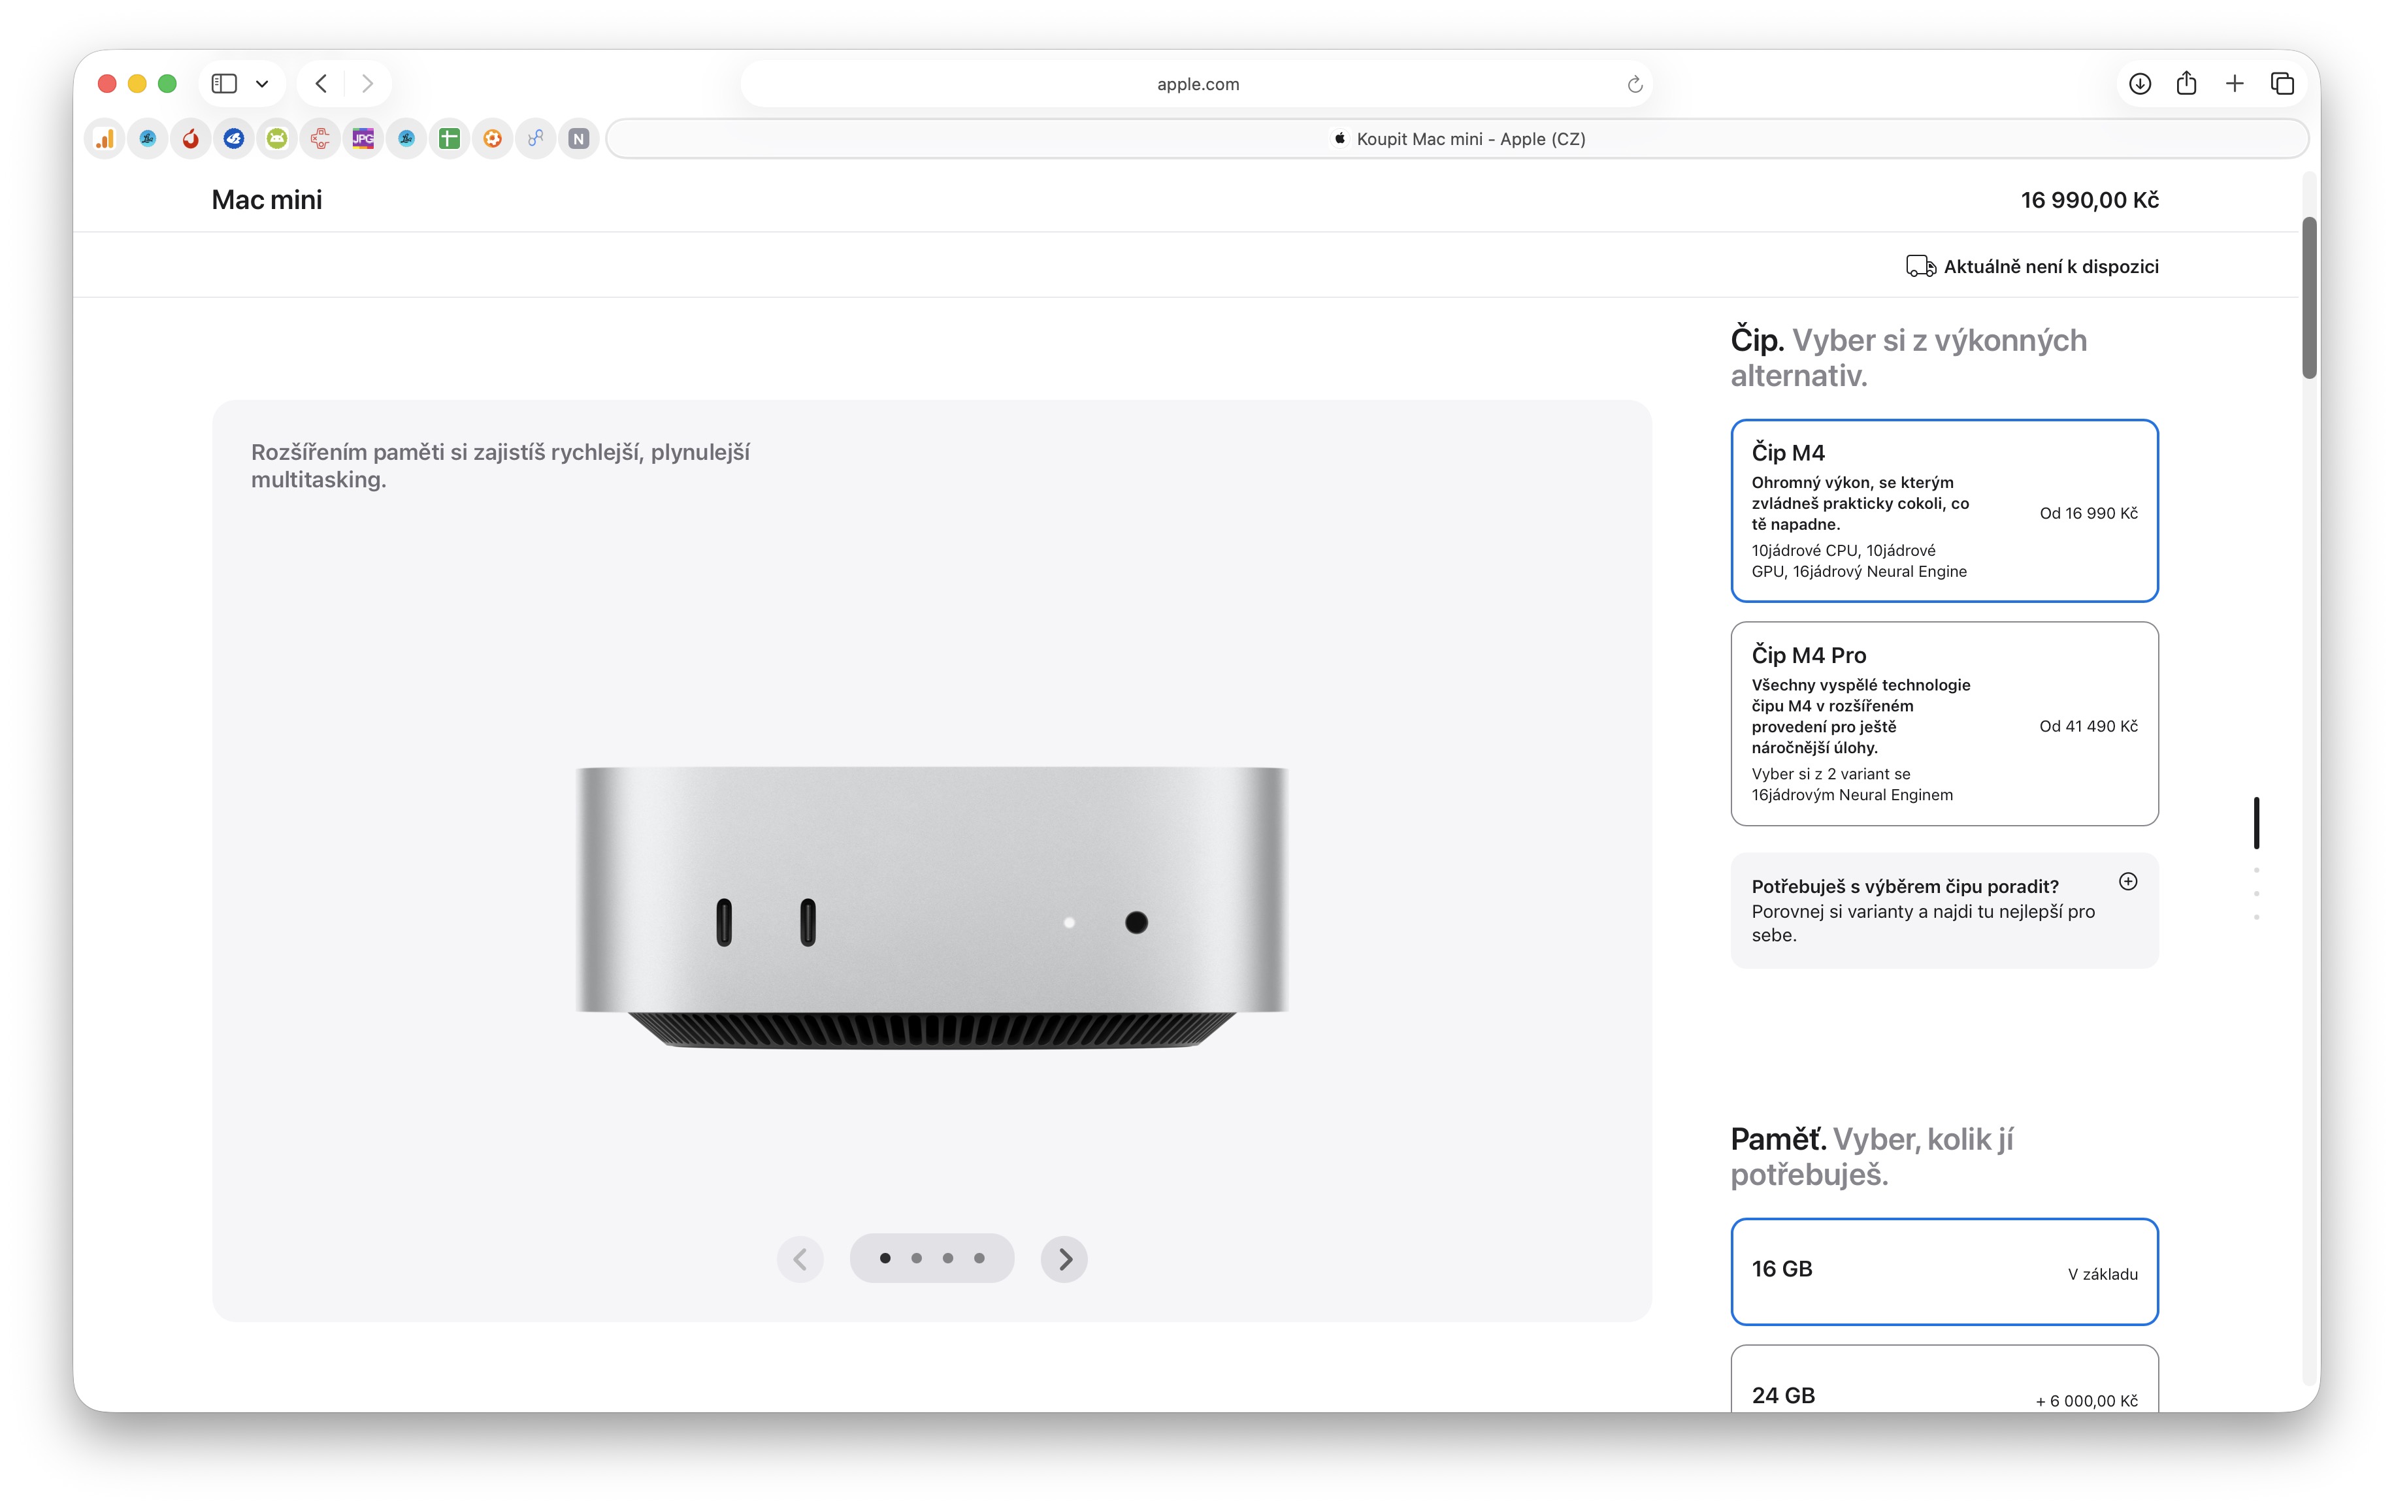Choose the 16 GB memory option
The height and width of the screenshot is (1509, 2394).
(1943, 1271)
